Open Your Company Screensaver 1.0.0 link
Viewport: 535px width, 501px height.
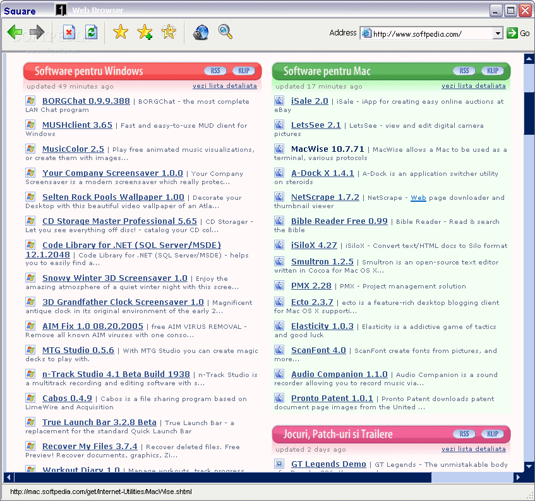coord(112,173)
